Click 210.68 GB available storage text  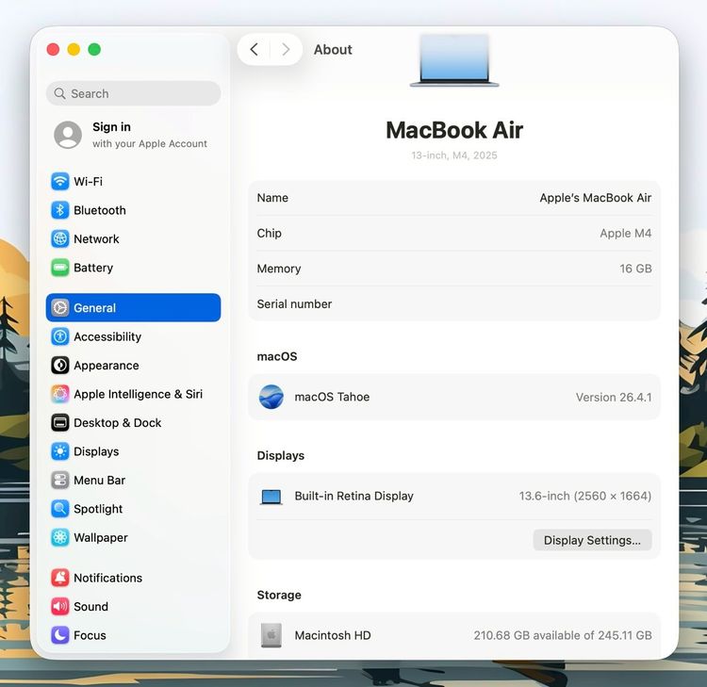[x=562, y=635]
